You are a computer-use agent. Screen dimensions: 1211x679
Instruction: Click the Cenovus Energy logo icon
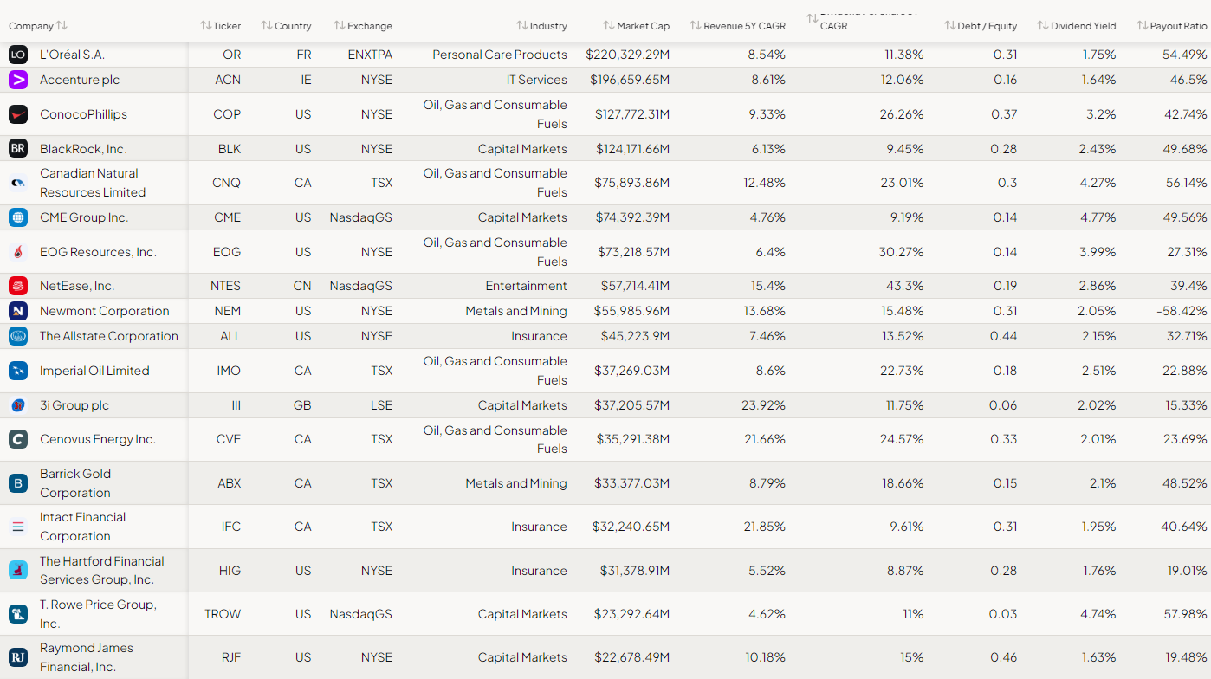[x=18, y=439]
